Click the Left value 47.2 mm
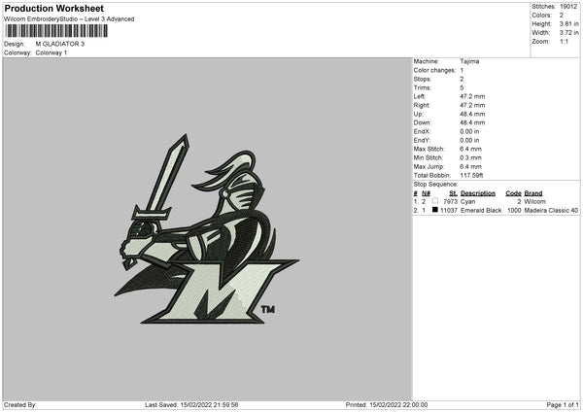The width and height of the screenshot is (583, 412). [x=472, y=96]
